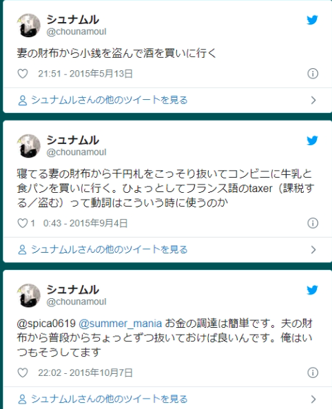Screen dimensions: 332x409
Task: Like the tweet posted at 0:43
Action: (x=23, y=223)
